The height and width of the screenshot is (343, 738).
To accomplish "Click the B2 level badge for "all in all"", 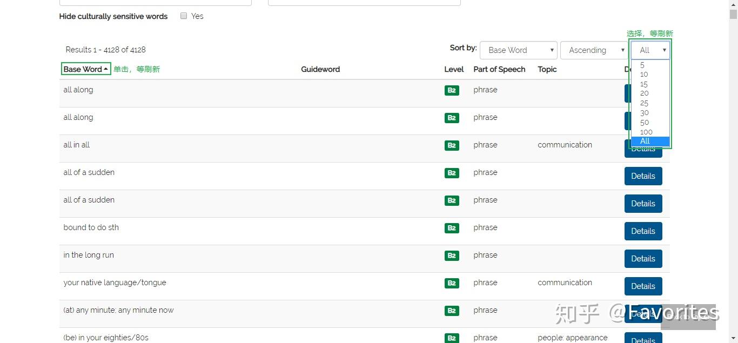I will coord(452,145).
